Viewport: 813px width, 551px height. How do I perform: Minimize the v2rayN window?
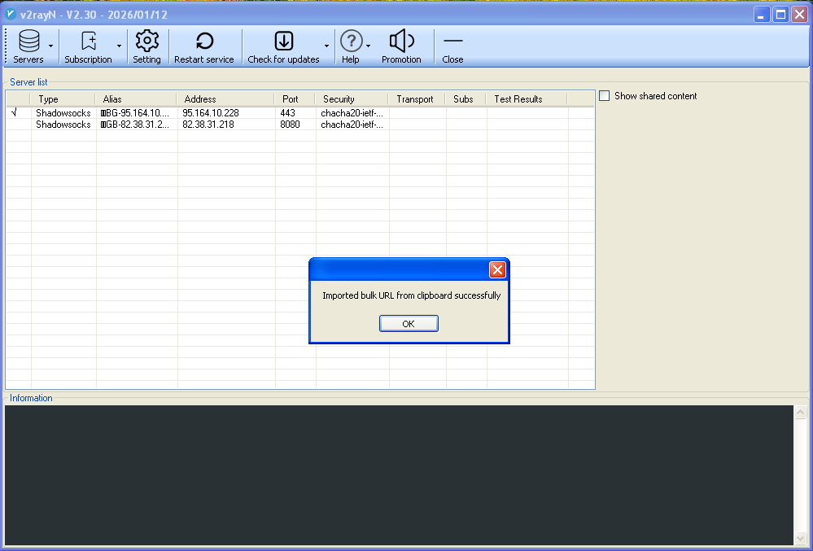[x=761, y=15]
